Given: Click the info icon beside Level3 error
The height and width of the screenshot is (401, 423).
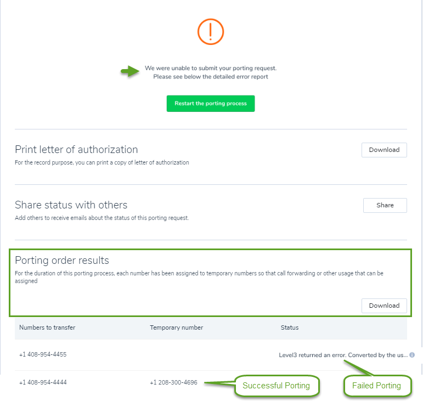Looking at the screenshot, I should click(x=412, y=355).
